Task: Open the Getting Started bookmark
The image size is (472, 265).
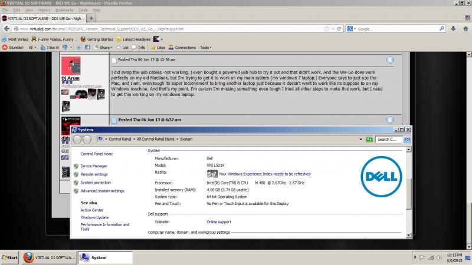Action: coord(97,39)
